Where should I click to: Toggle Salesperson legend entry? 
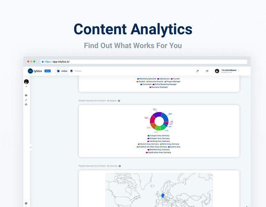pyautogui.click(x=164, y=79)
